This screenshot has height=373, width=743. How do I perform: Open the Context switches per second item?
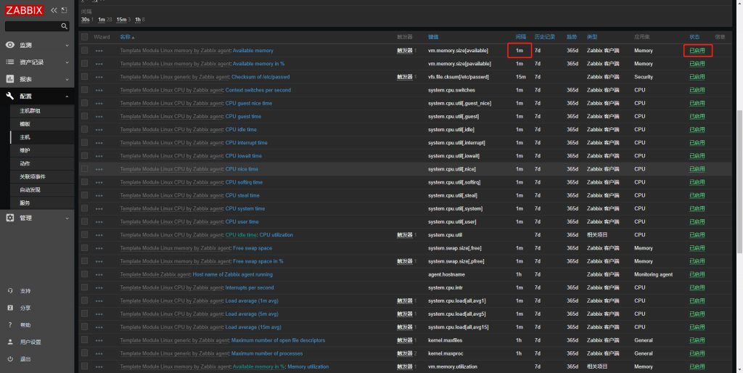coord(258,90)
